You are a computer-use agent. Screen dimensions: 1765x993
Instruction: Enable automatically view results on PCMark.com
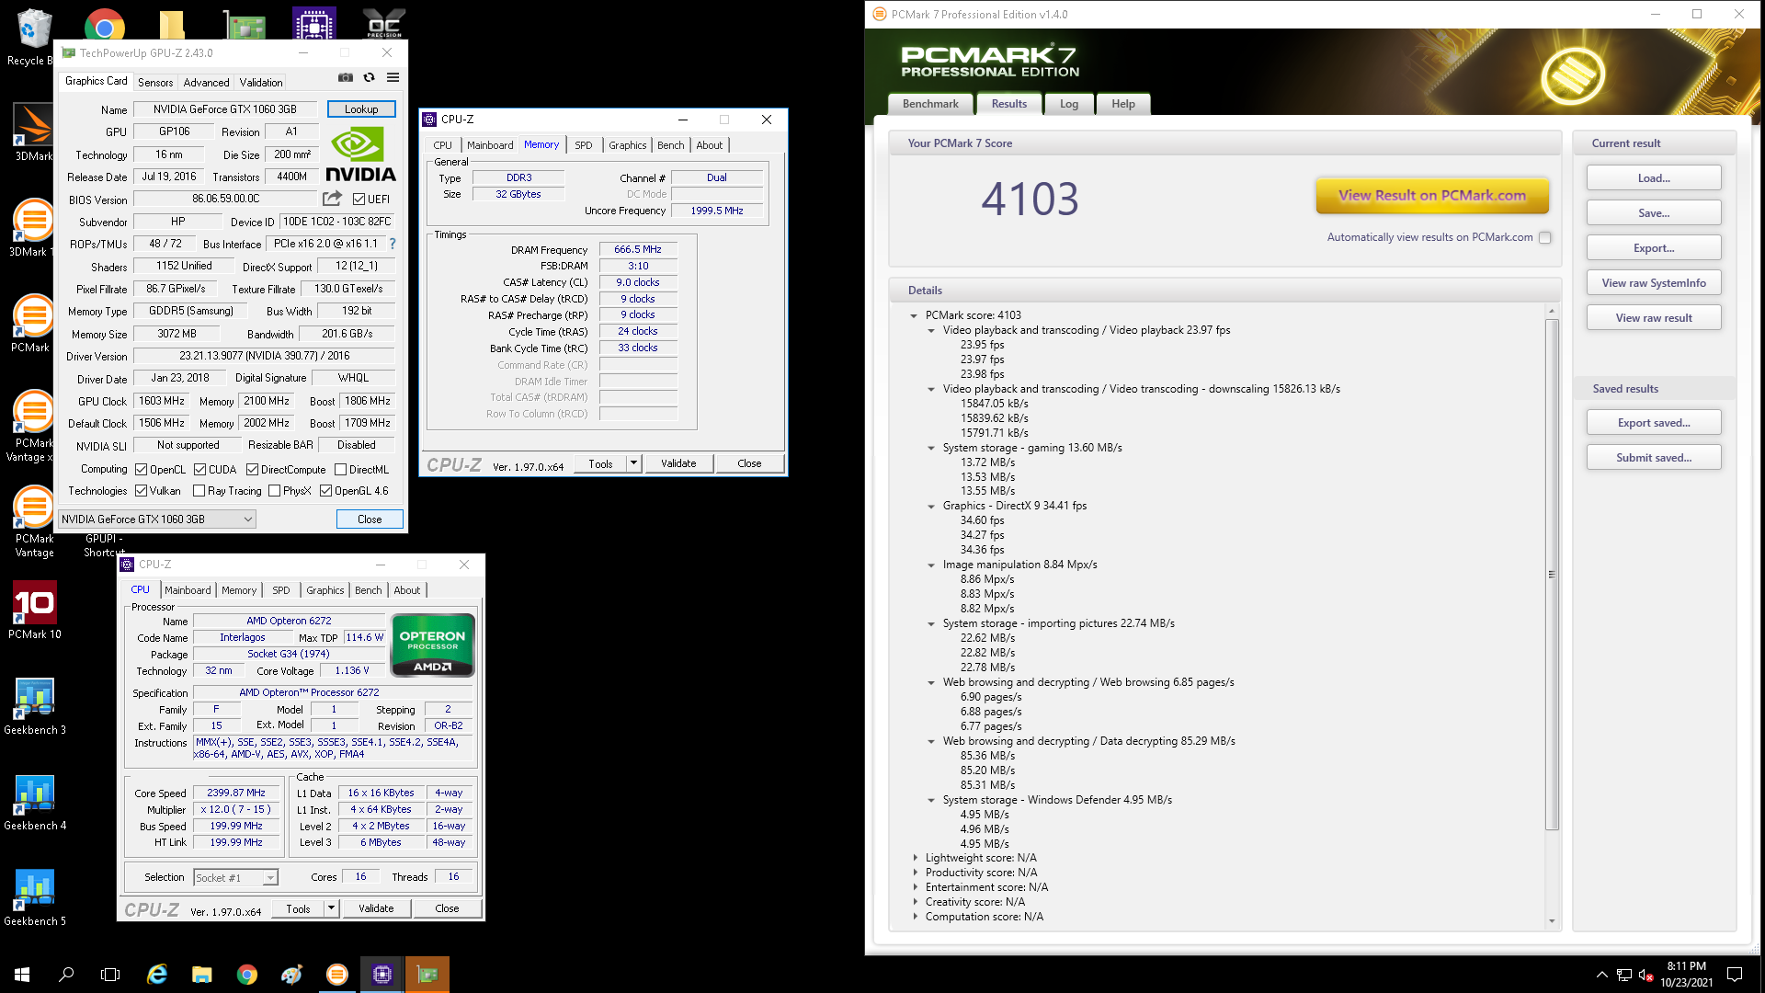pos(1545,237)
